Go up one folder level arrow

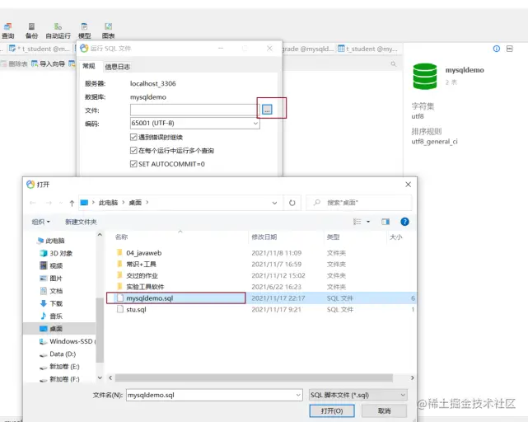[72, 203]
